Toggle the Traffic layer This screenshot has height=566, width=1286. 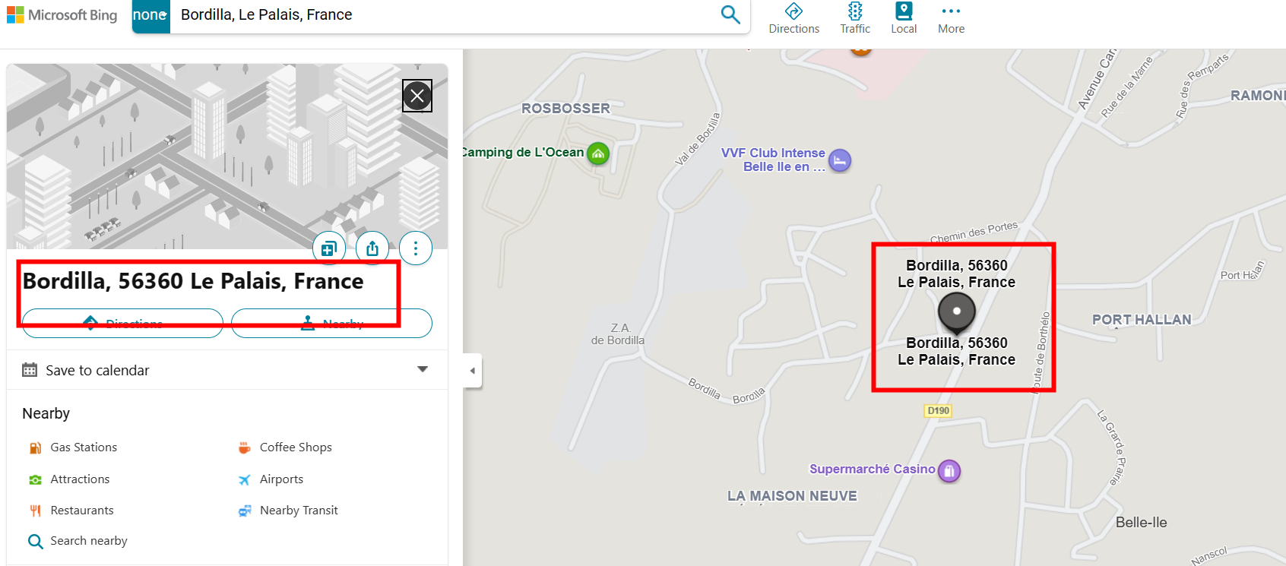(855, 18)
